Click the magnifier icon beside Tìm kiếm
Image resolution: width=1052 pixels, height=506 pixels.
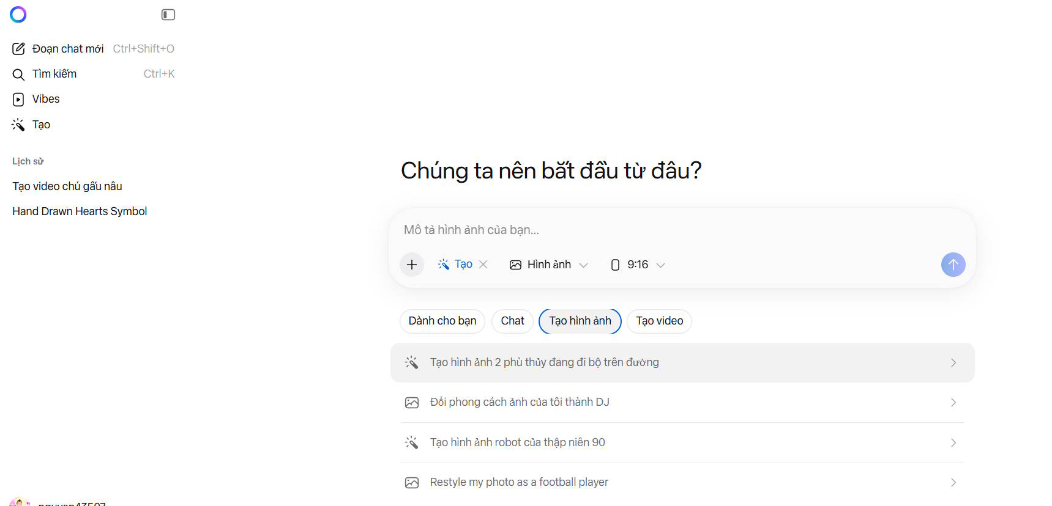click(x=19, y=75)
